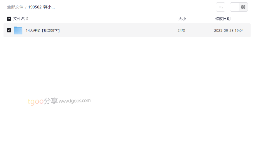Click the sort arrows beside 文件名
The image size is (255, 157).
pos(27,19)
